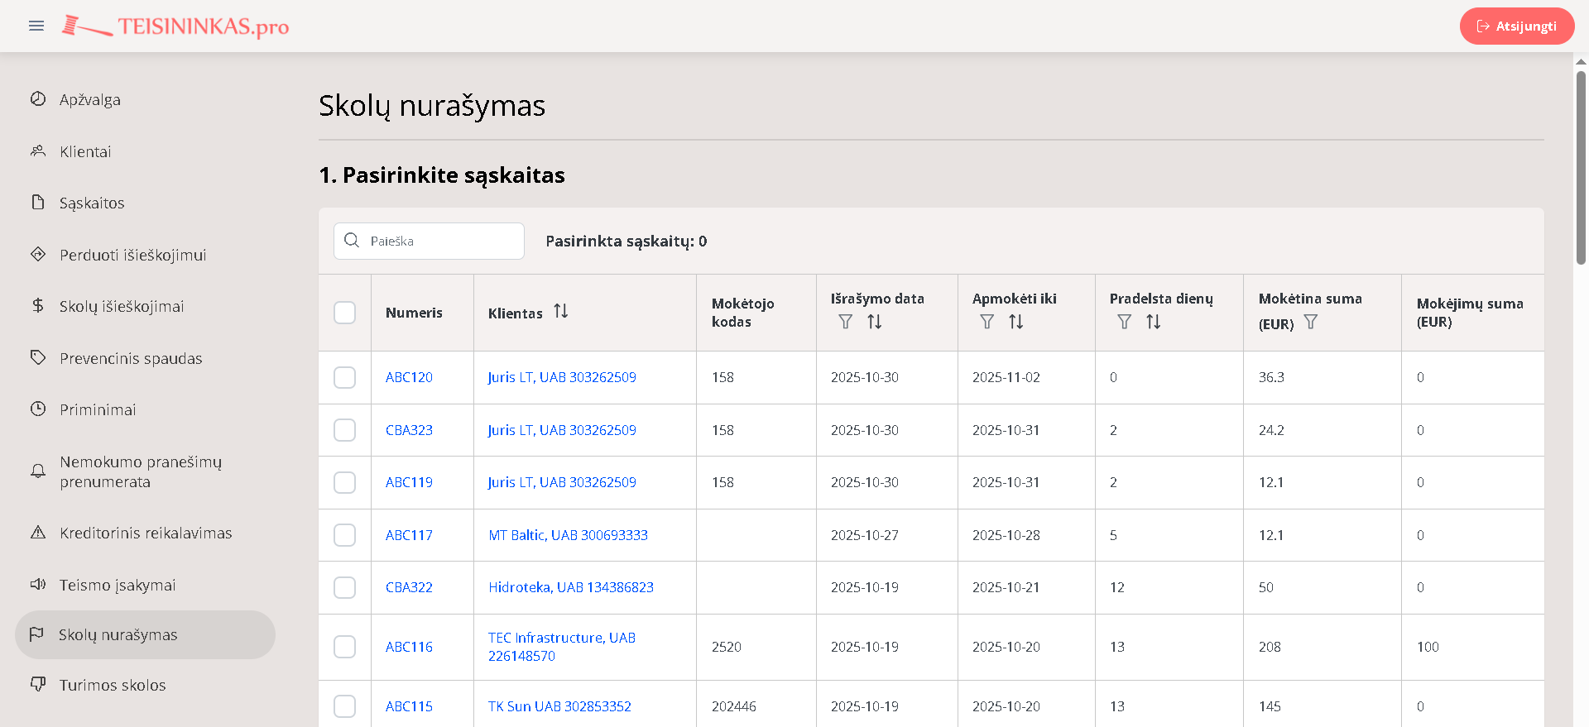The height and width of the screenshot is (727, 1589).
Task: Click the warning triangle icon for Kreditorinis reikalavimas
Action: tap(38, 533)
